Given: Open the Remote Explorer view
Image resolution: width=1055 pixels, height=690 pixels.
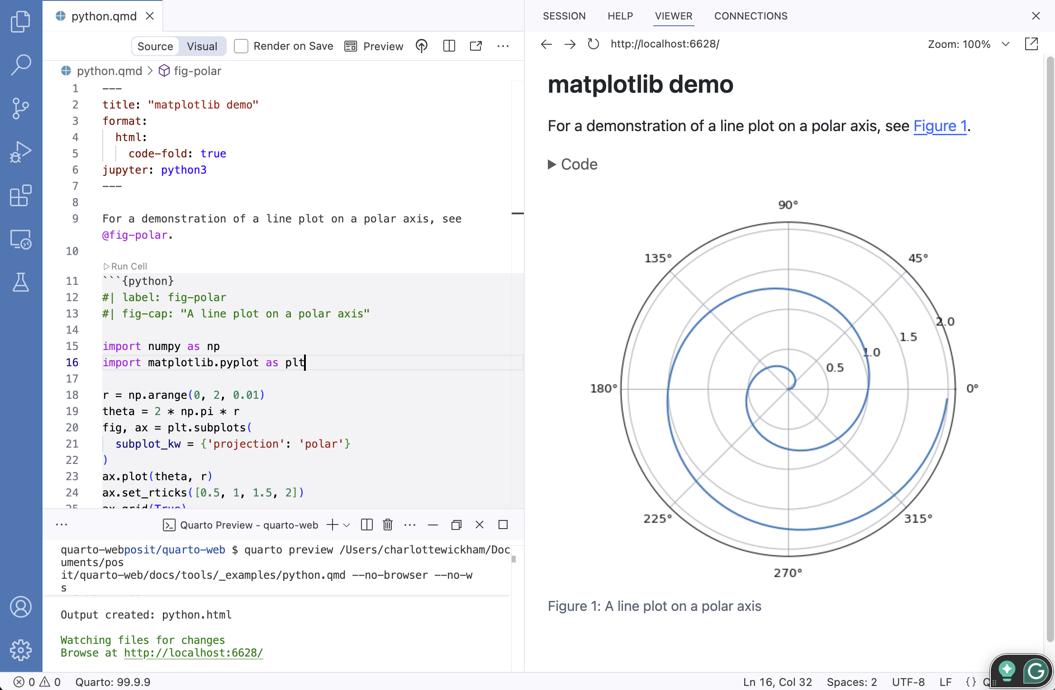Looking at the screenshot, I should [x=21, y=240].
